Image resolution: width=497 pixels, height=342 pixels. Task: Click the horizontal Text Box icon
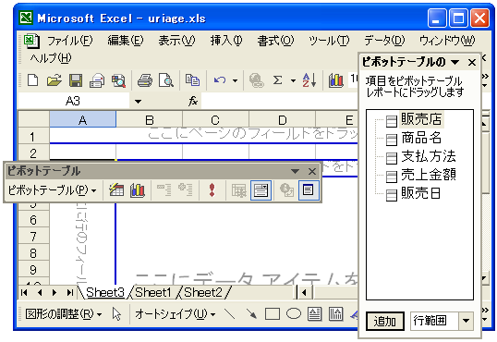[x=315, y=314]
